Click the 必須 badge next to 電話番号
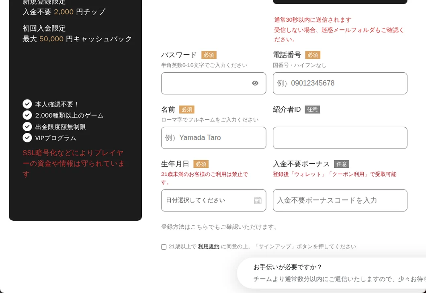Viewport: 426px width, 293px height. click(313, 55)
